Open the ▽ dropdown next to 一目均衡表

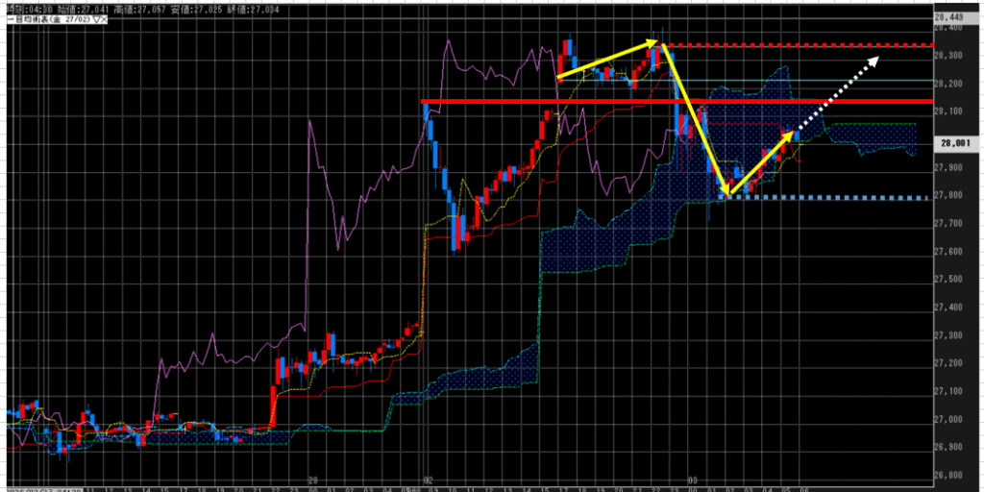click(x=94, y=18)
